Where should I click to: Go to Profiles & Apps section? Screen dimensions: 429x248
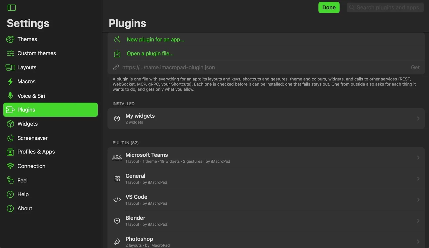click(x=50, y=152)
